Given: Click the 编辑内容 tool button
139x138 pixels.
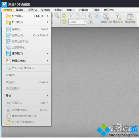Looking at the screenshot, I should click(x=106, y=18).
